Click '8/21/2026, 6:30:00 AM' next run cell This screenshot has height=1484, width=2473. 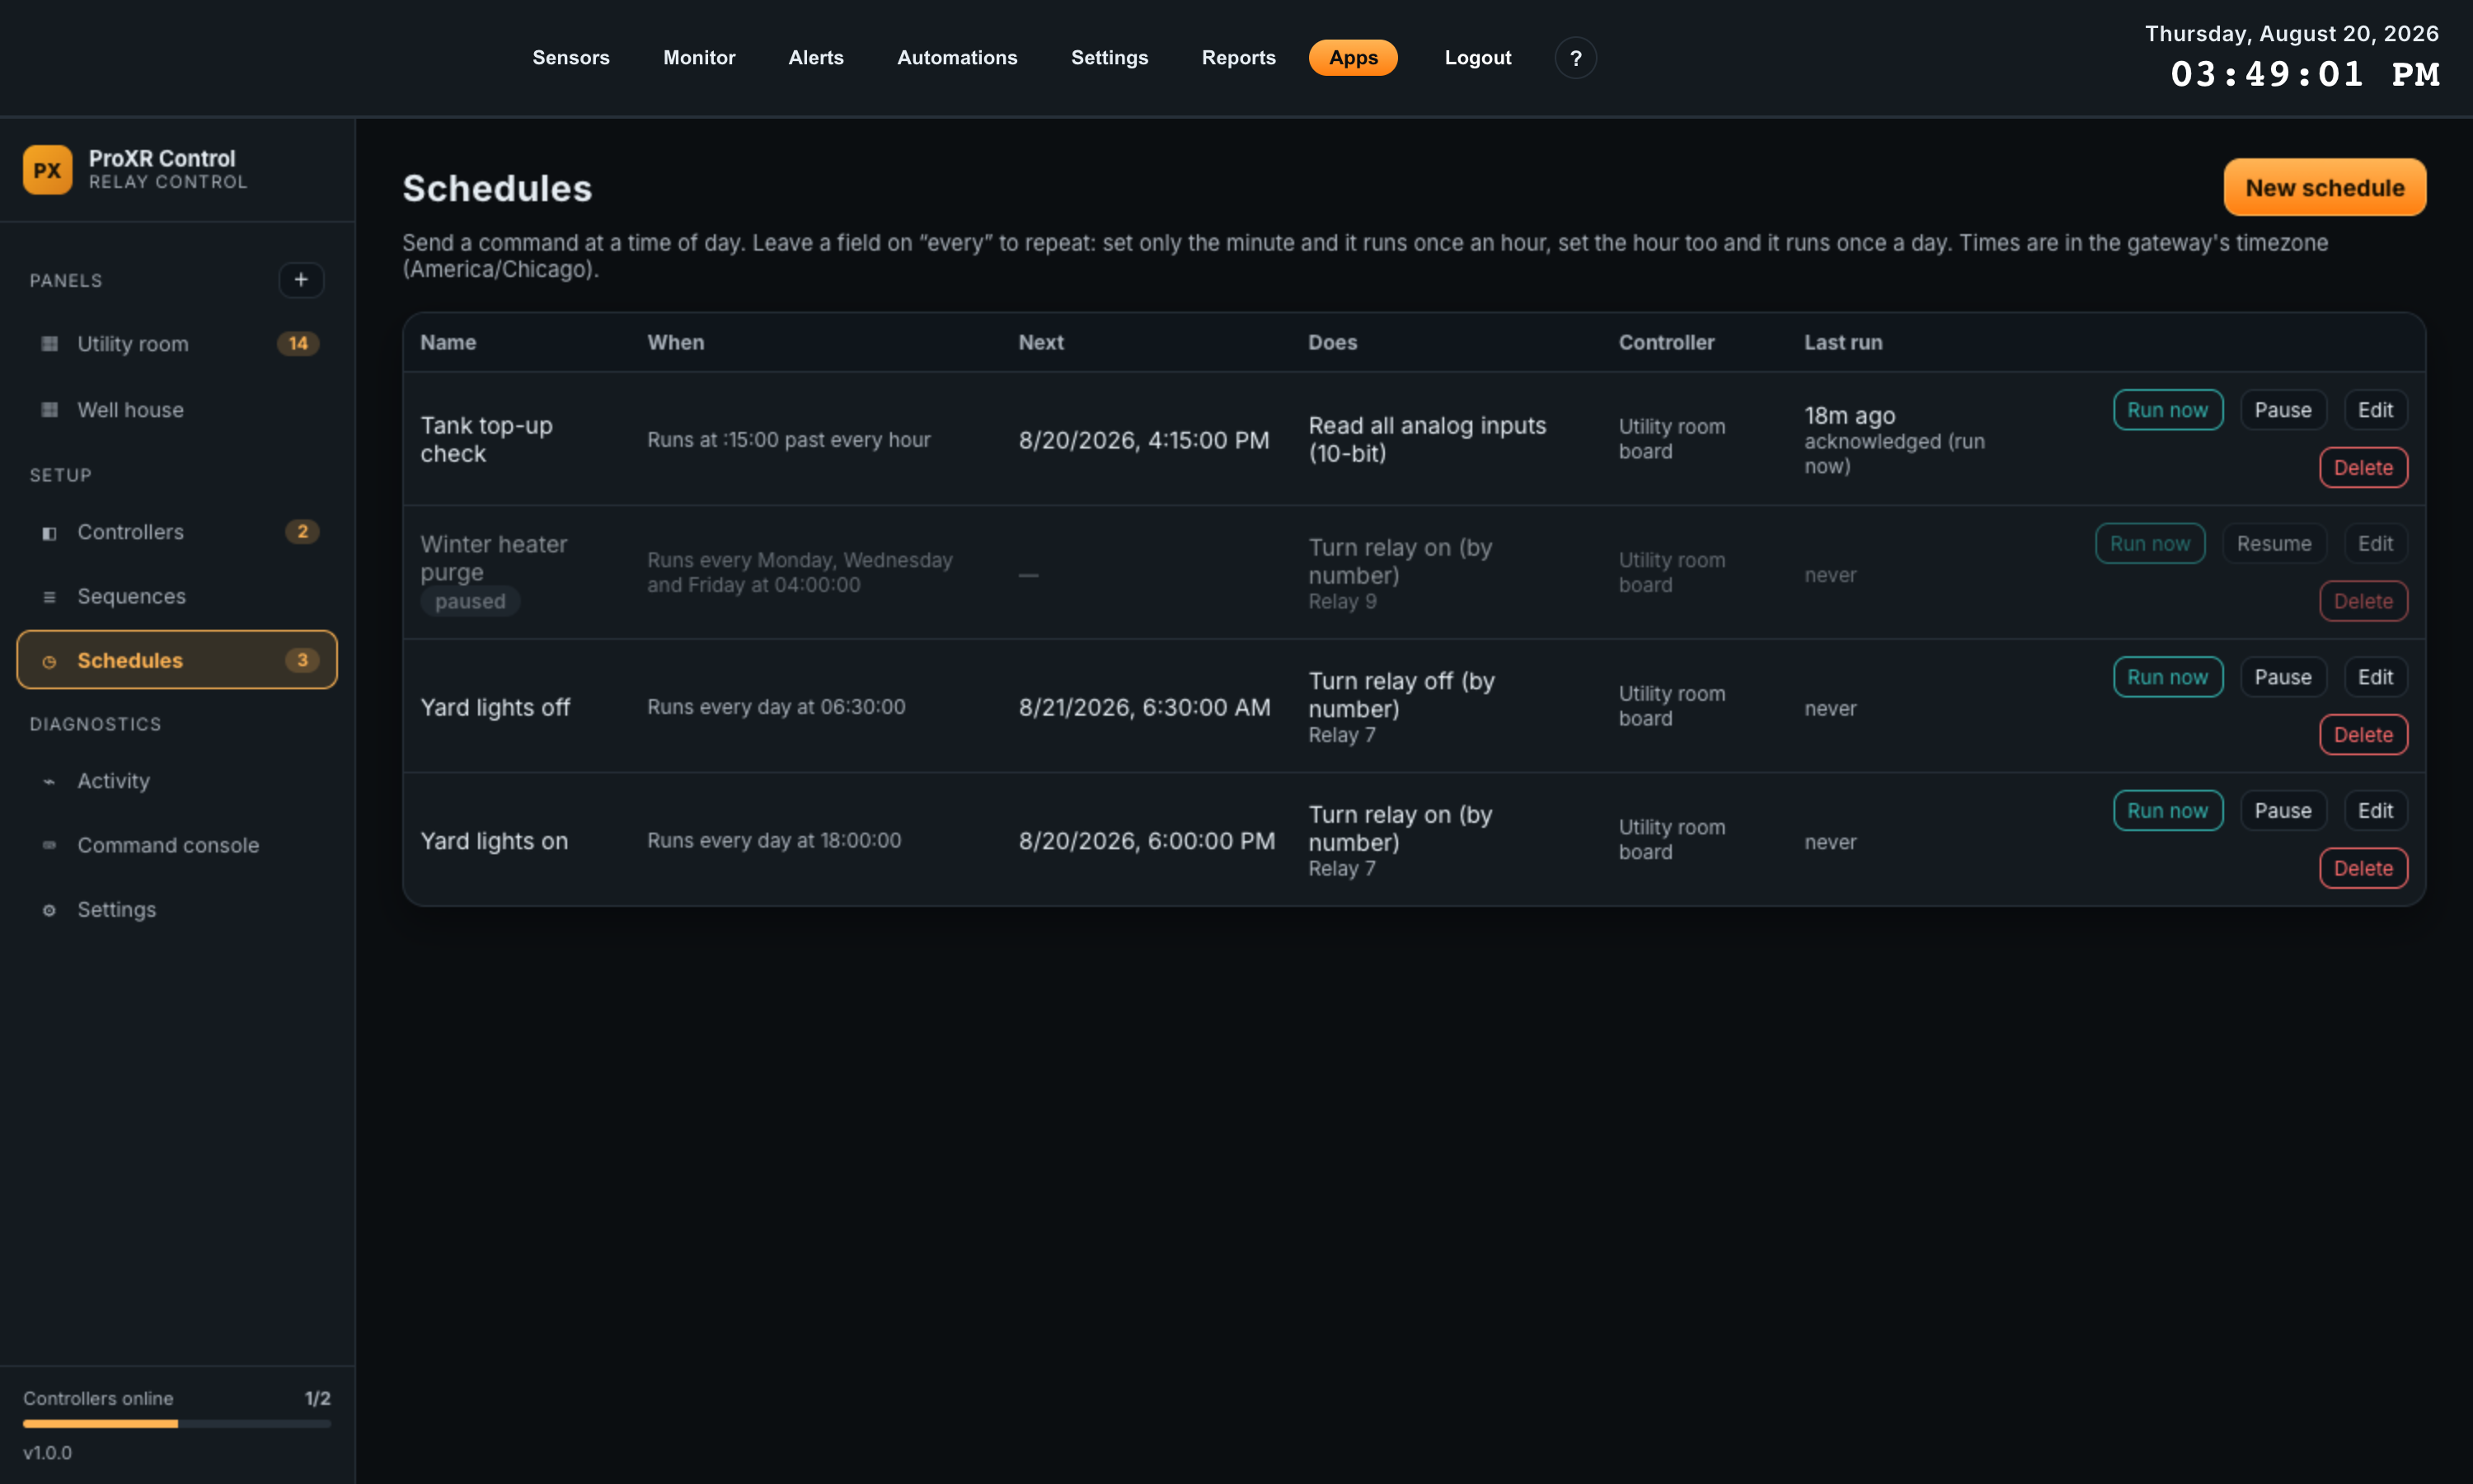point(1144,708)
